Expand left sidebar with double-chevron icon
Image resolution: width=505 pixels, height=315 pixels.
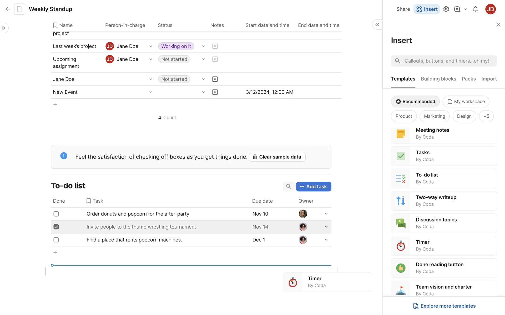point(4,28)
